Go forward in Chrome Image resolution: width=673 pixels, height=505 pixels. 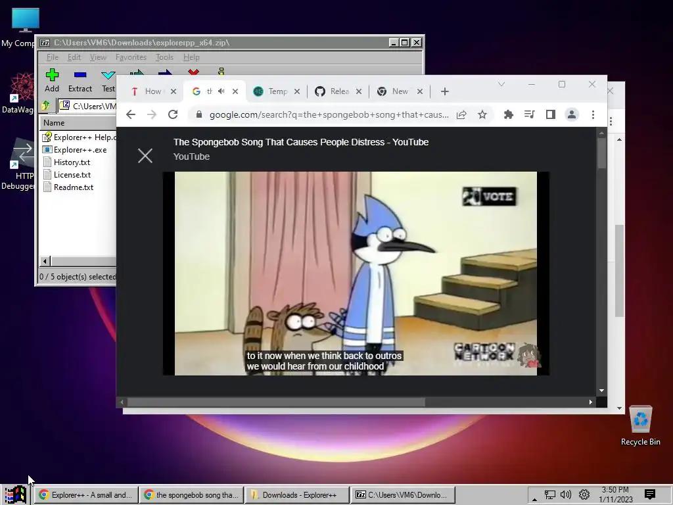coord(152,114)
